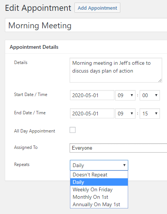167x214 pixels.
Task: Open the Start Date field 2020-05-01
Action: 92,95
